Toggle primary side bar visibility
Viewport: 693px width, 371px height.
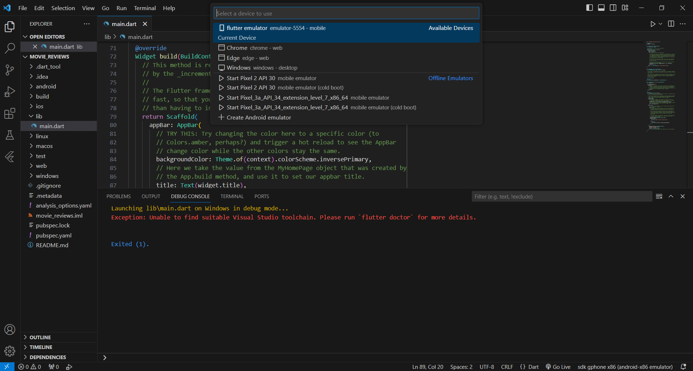[x=590, y=8]
